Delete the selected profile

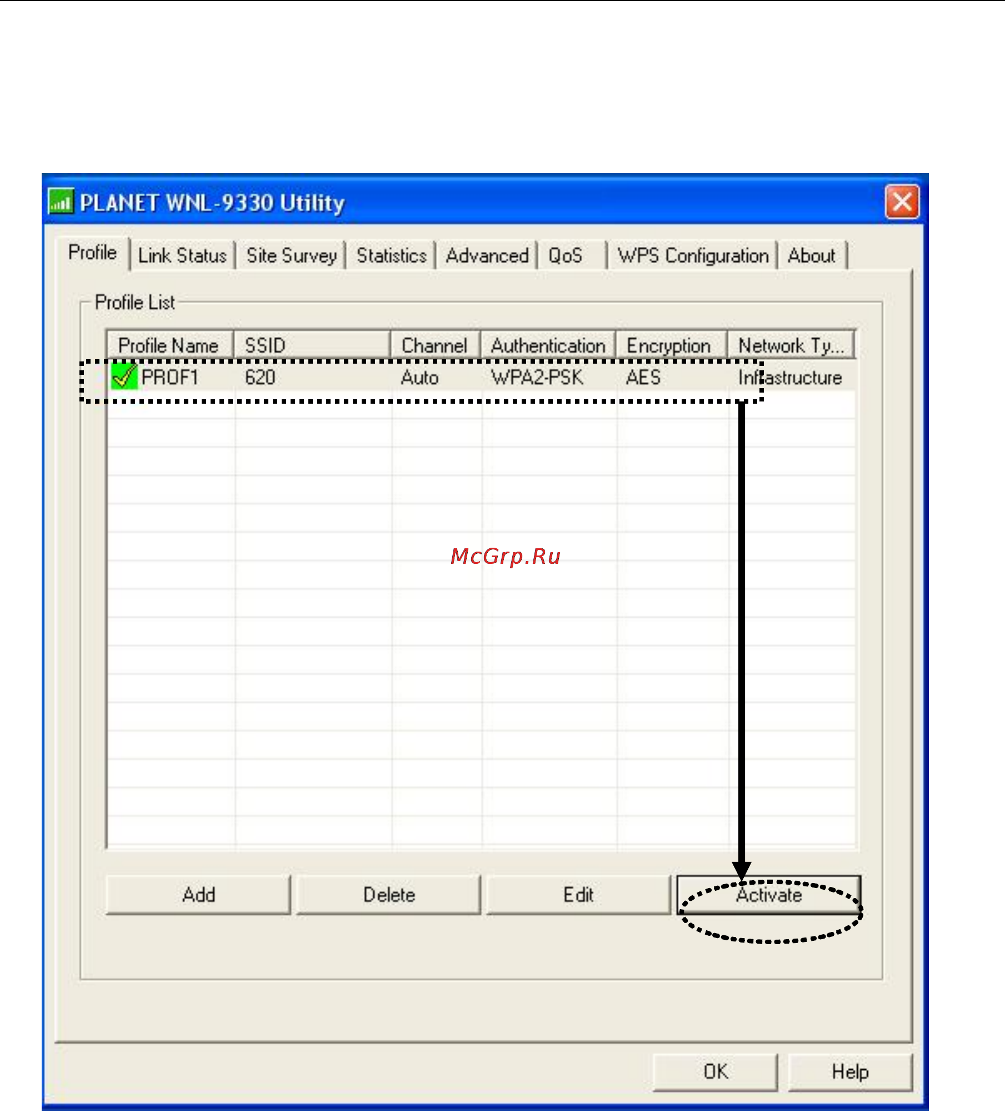coord(389,895)
